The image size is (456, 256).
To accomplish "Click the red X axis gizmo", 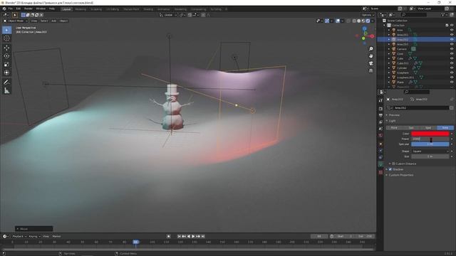I will pos(372,36).
